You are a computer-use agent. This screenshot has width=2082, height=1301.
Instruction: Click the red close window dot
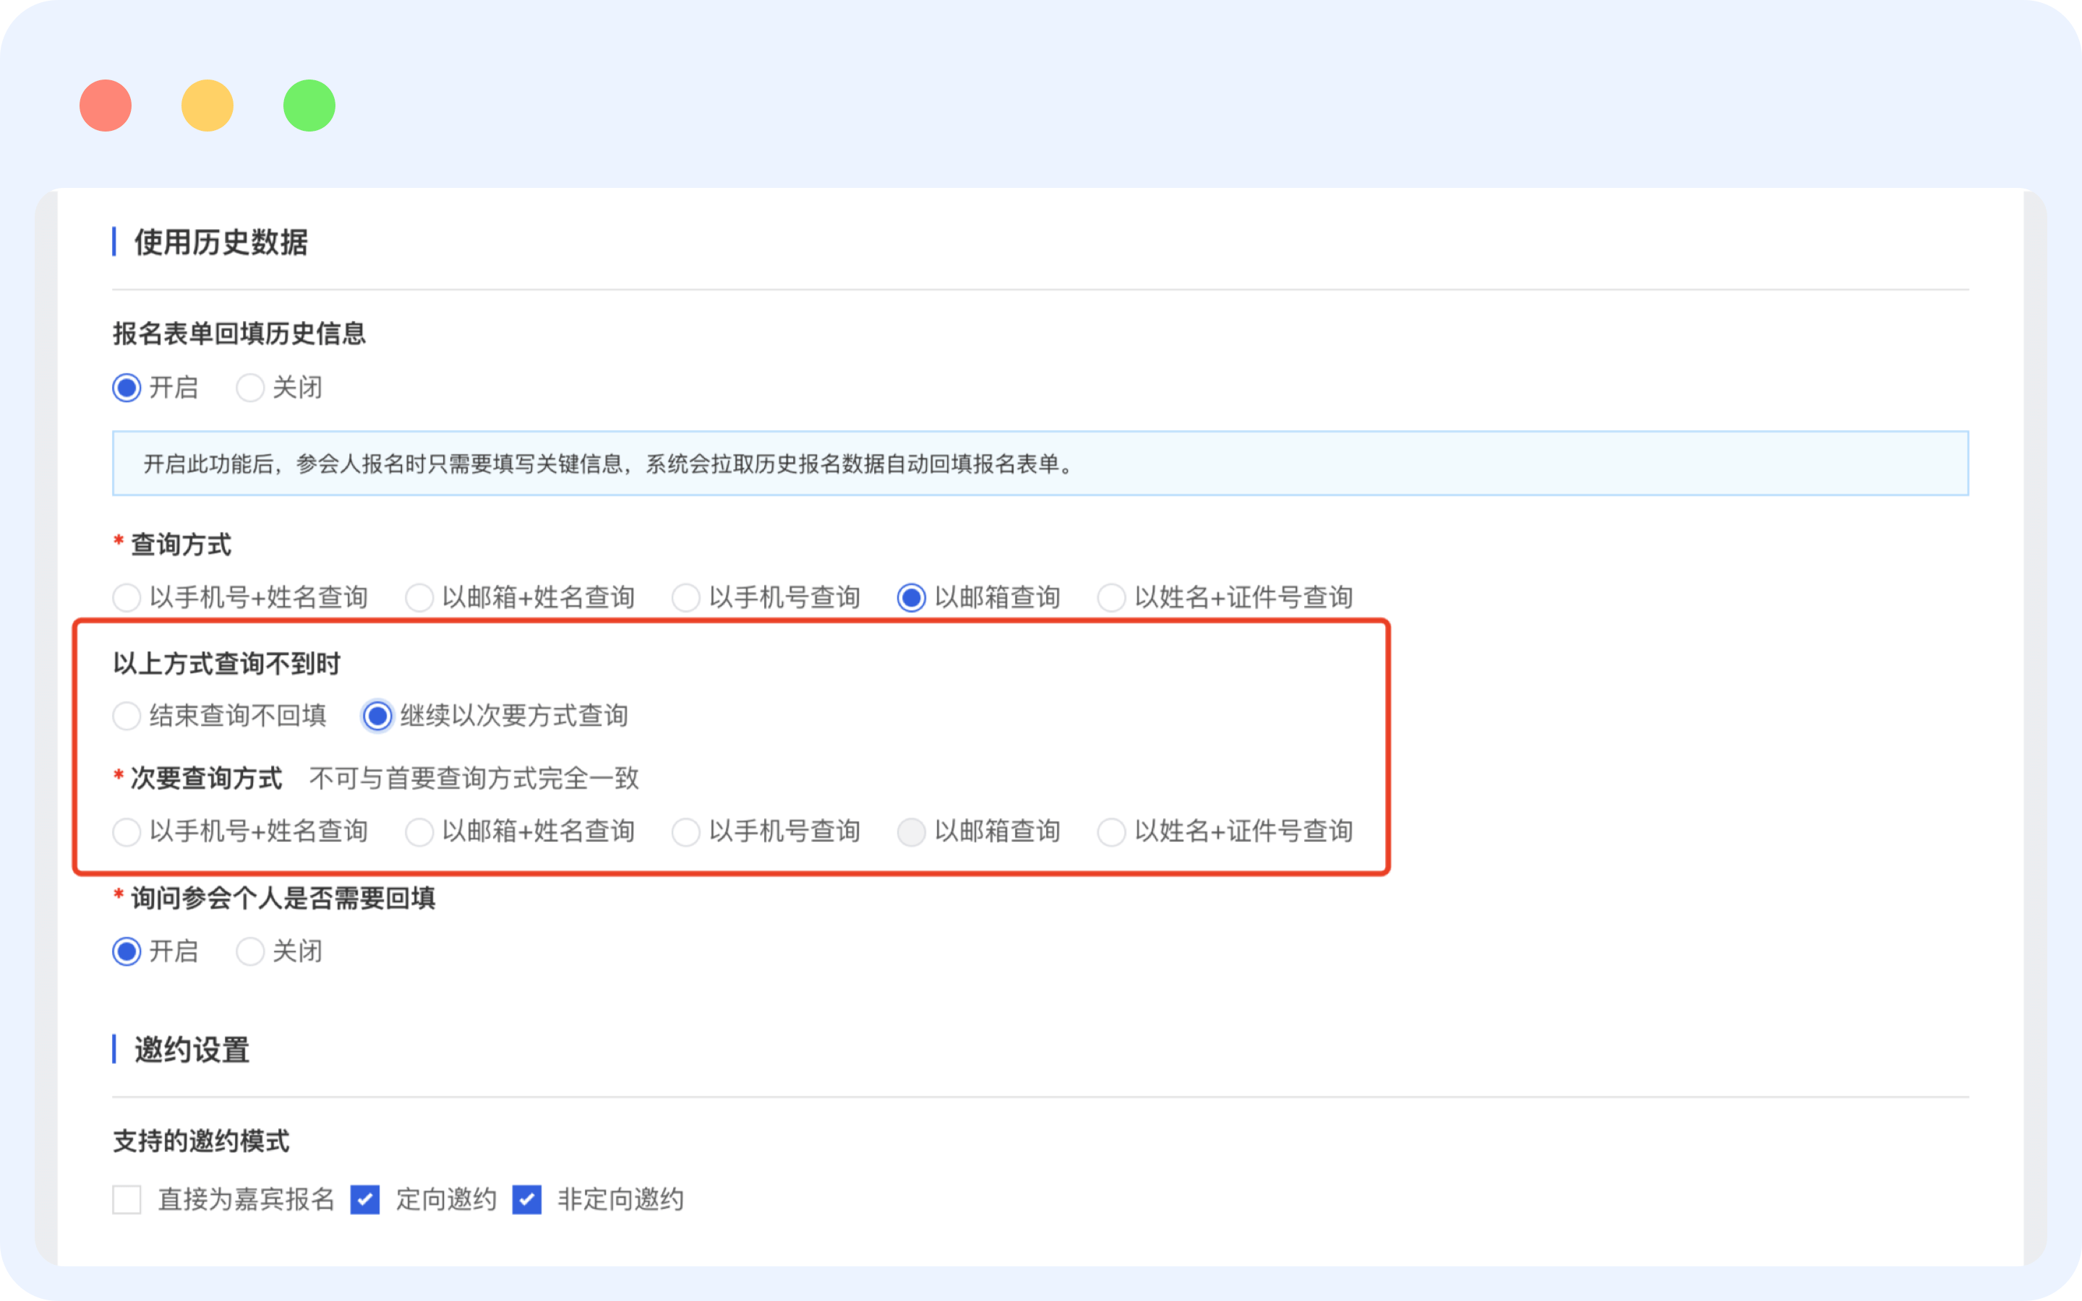click(x=105, y=105)
